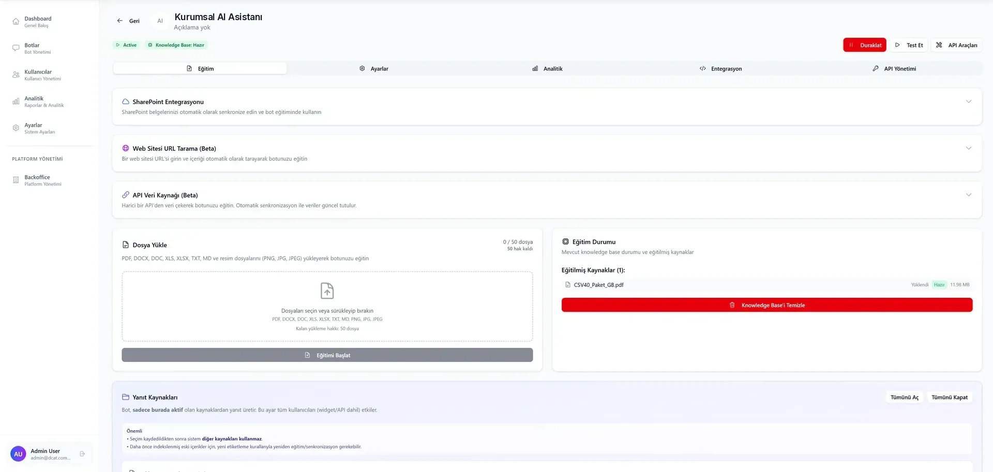Screen dimensions: 993x472
Task: Open API Araçları button
Action: point(956,45)
